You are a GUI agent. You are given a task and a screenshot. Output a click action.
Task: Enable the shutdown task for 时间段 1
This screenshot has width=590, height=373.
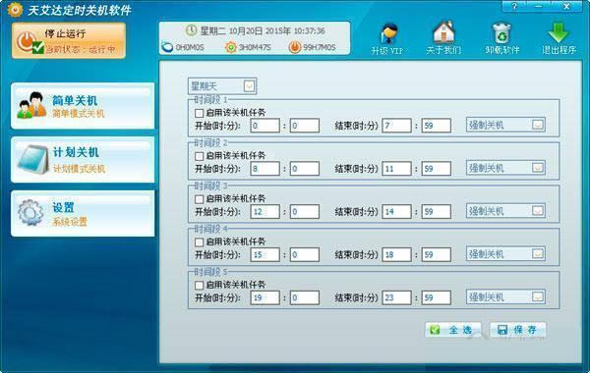199,113
